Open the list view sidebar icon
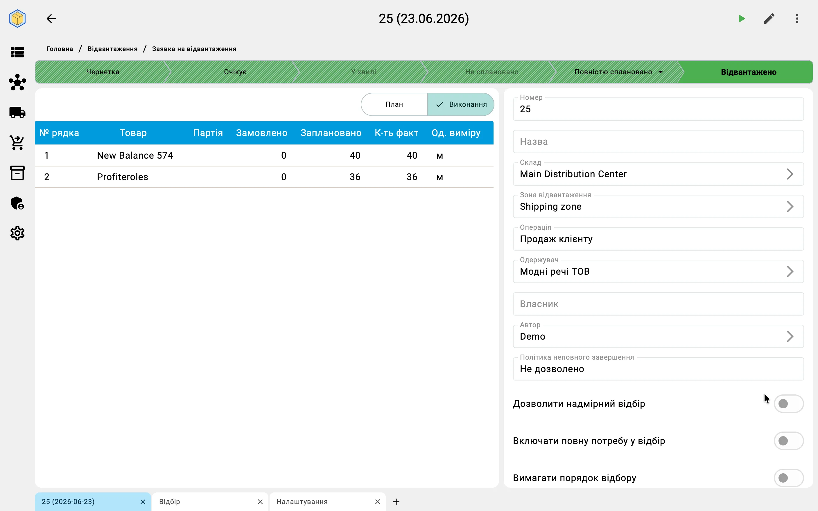Image resolution: width=818 pixels, height=511 pixels. coord(17,52)
